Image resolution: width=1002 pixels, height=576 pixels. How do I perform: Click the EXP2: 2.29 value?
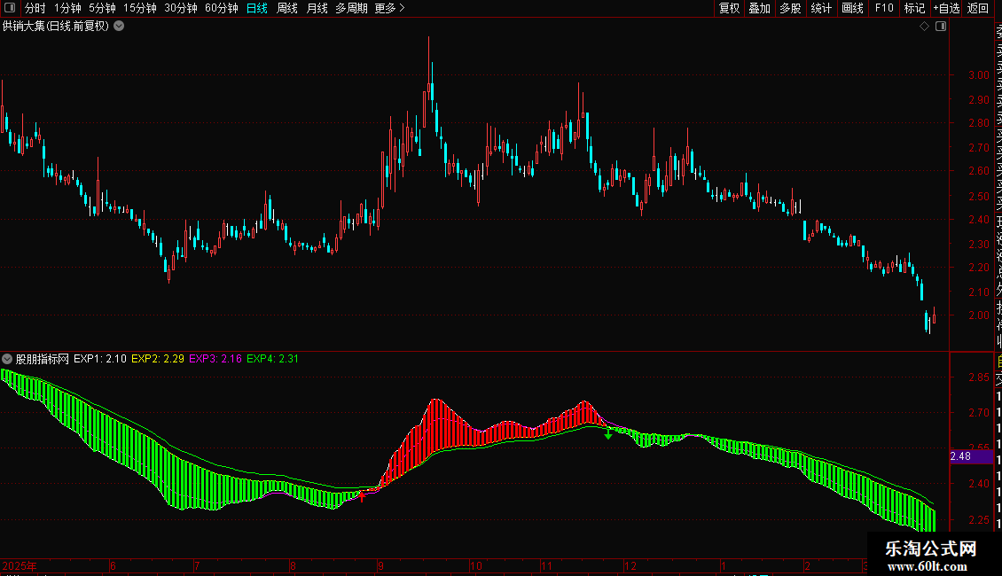(x=158, y=359)
